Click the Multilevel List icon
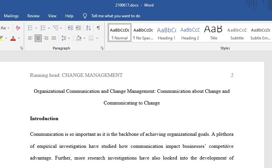 coord(56,28)
